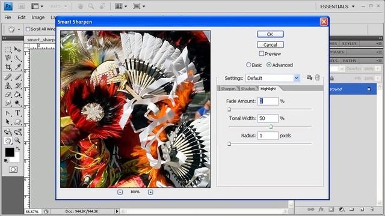Swap foreground and background colors
The width and height of the screenshot is (385, 216).
click(x=18, y=149)
